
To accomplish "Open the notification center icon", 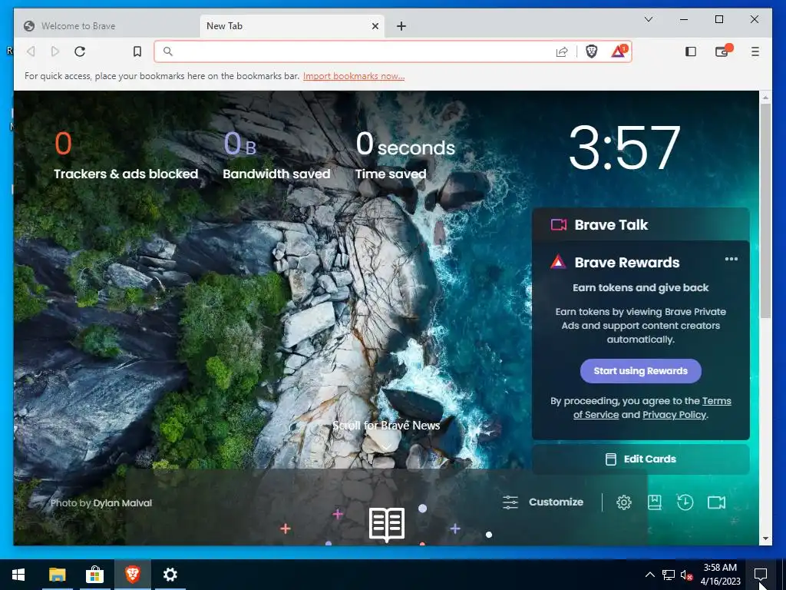I will pyautogui.click(x=761, y=575).
